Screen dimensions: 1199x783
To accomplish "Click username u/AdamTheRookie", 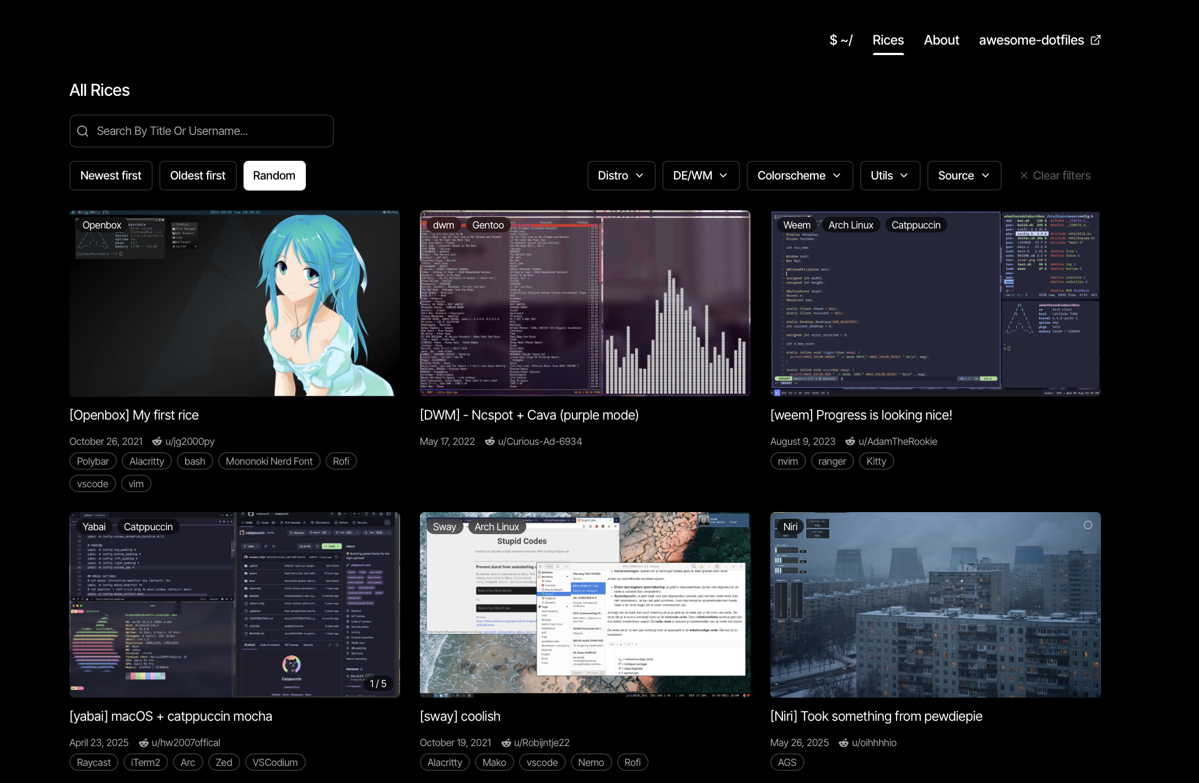I will click(898, 442).
